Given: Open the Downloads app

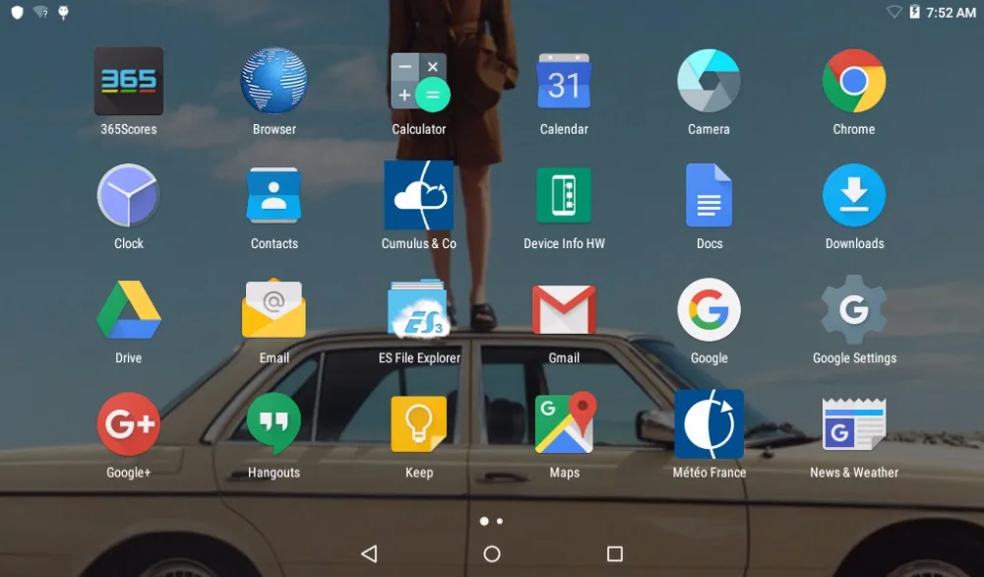Looking at the screenshot, I should click(854, 195).
